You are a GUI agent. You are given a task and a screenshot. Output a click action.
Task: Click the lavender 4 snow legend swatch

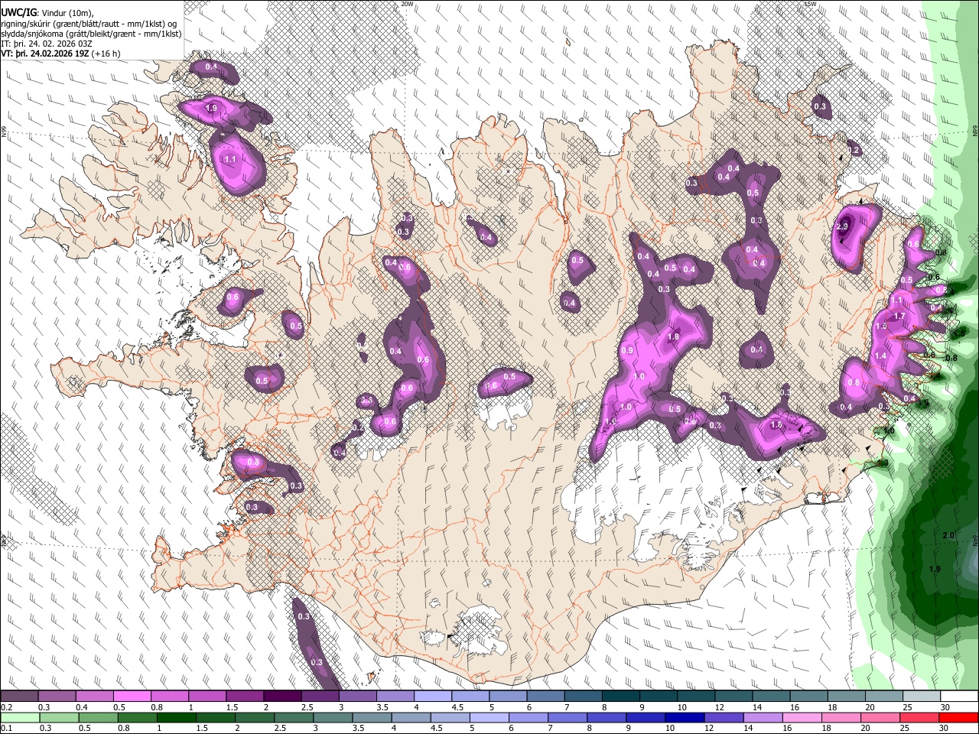point(431,697)
